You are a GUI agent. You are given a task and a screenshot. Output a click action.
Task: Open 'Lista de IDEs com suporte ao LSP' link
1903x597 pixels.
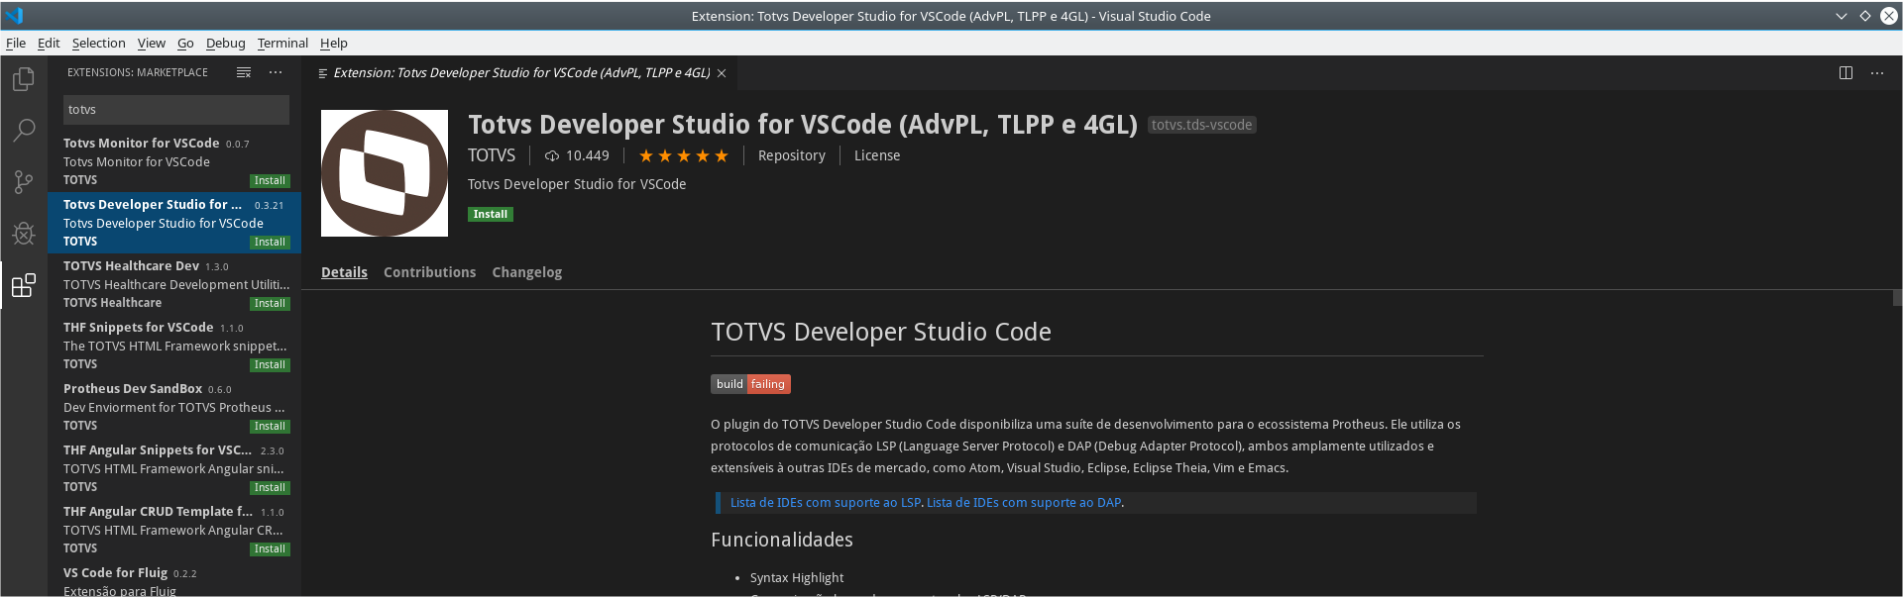tap(826, 503)
